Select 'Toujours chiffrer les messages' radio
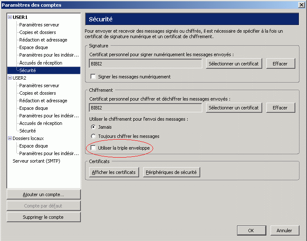This screenshot has height=241, width=307. [93, 136]
